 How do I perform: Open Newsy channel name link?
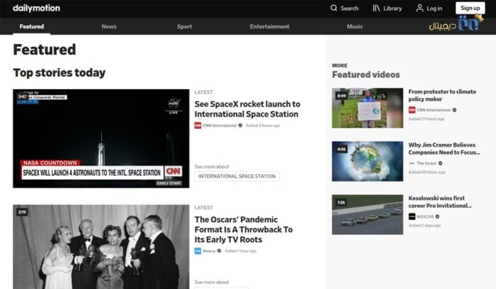pyautogui.click(x=209, y=251)
